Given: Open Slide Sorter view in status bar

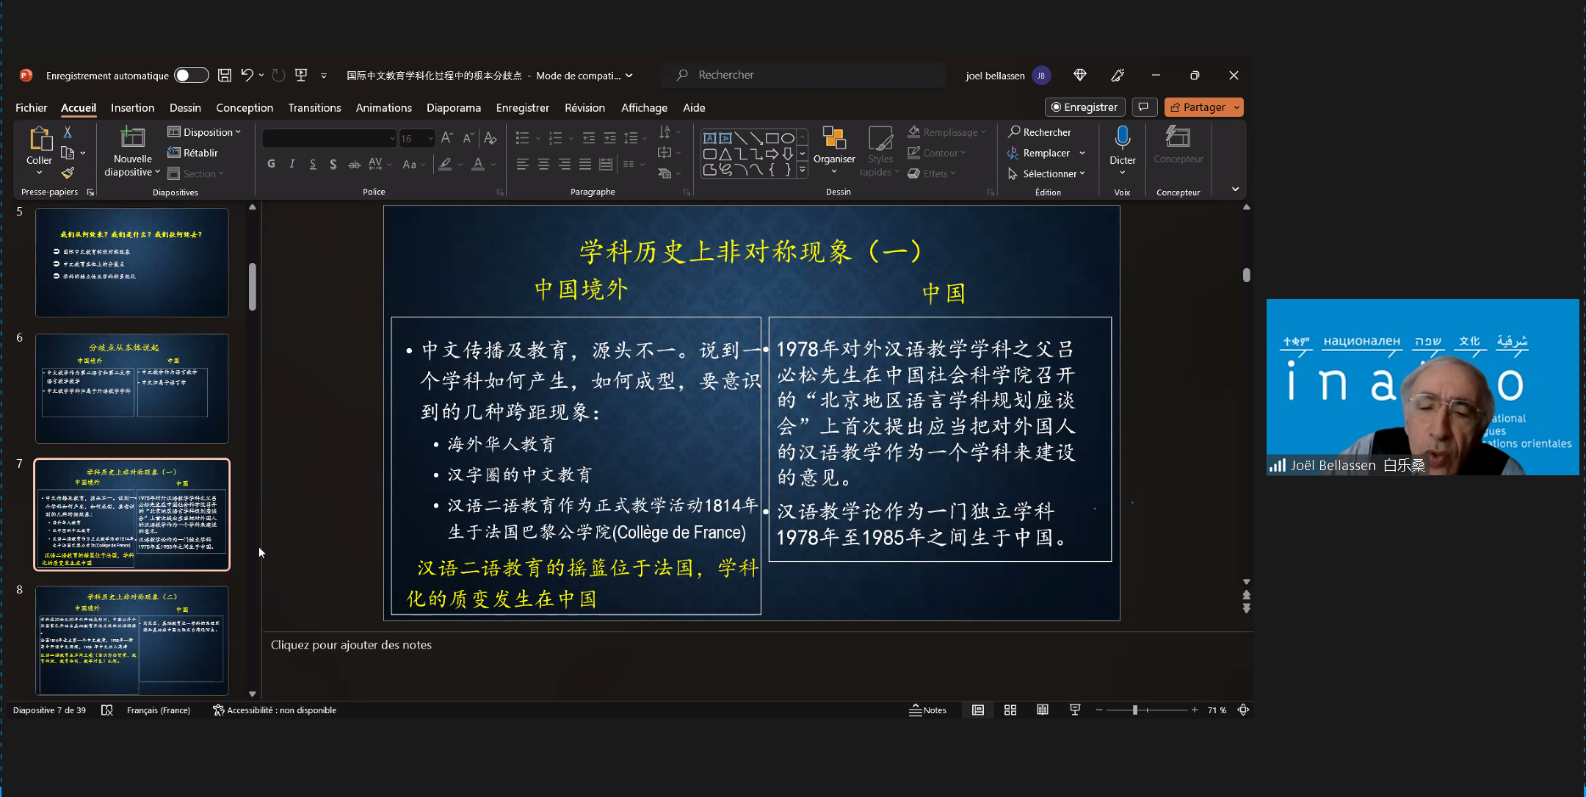Looking at the screenshot, I should [x=1010, y=710].
